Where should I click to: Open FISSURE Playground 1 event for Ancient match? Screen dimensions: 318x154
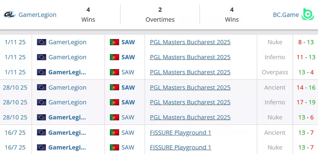(x=180, y=133)
